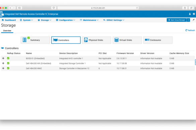Click the Dell HBA330 MX (Embedded) cell

click(39, 63)
